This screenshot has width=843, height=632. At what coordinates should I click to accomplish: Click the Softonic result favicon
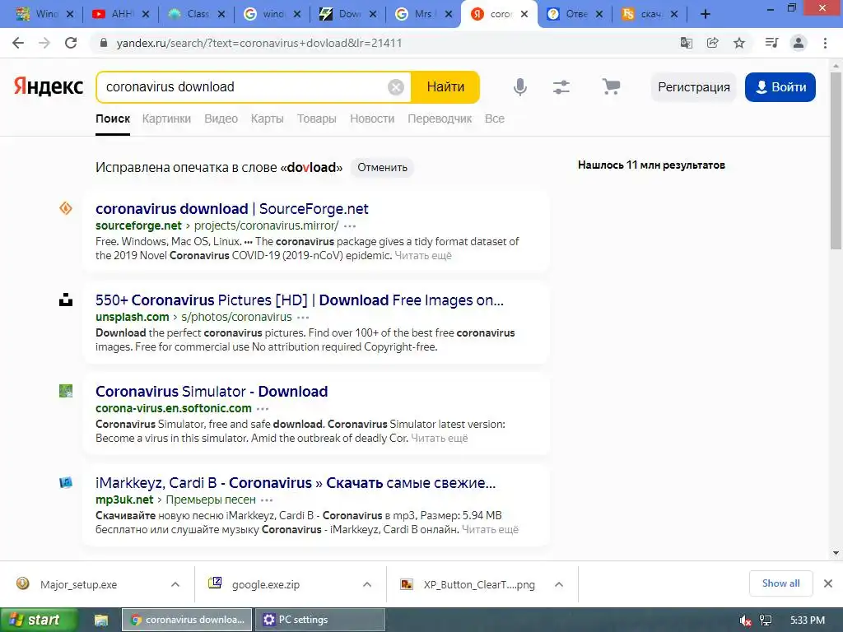(66, 391)
